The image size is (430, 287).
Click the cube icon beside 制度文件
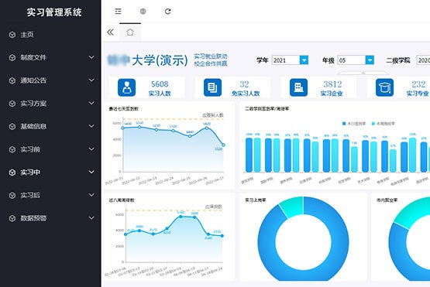tap(12, 58)
